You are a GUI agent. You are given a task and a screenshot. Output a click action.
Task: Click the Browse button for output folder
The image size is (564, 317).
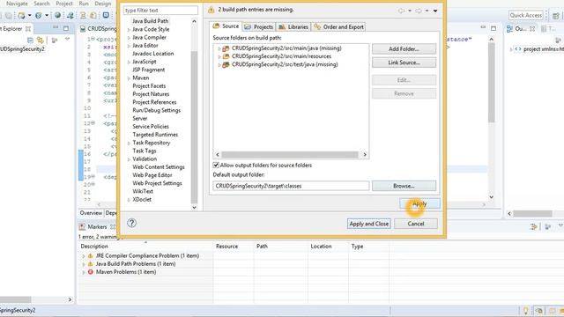tap(404, 186)
